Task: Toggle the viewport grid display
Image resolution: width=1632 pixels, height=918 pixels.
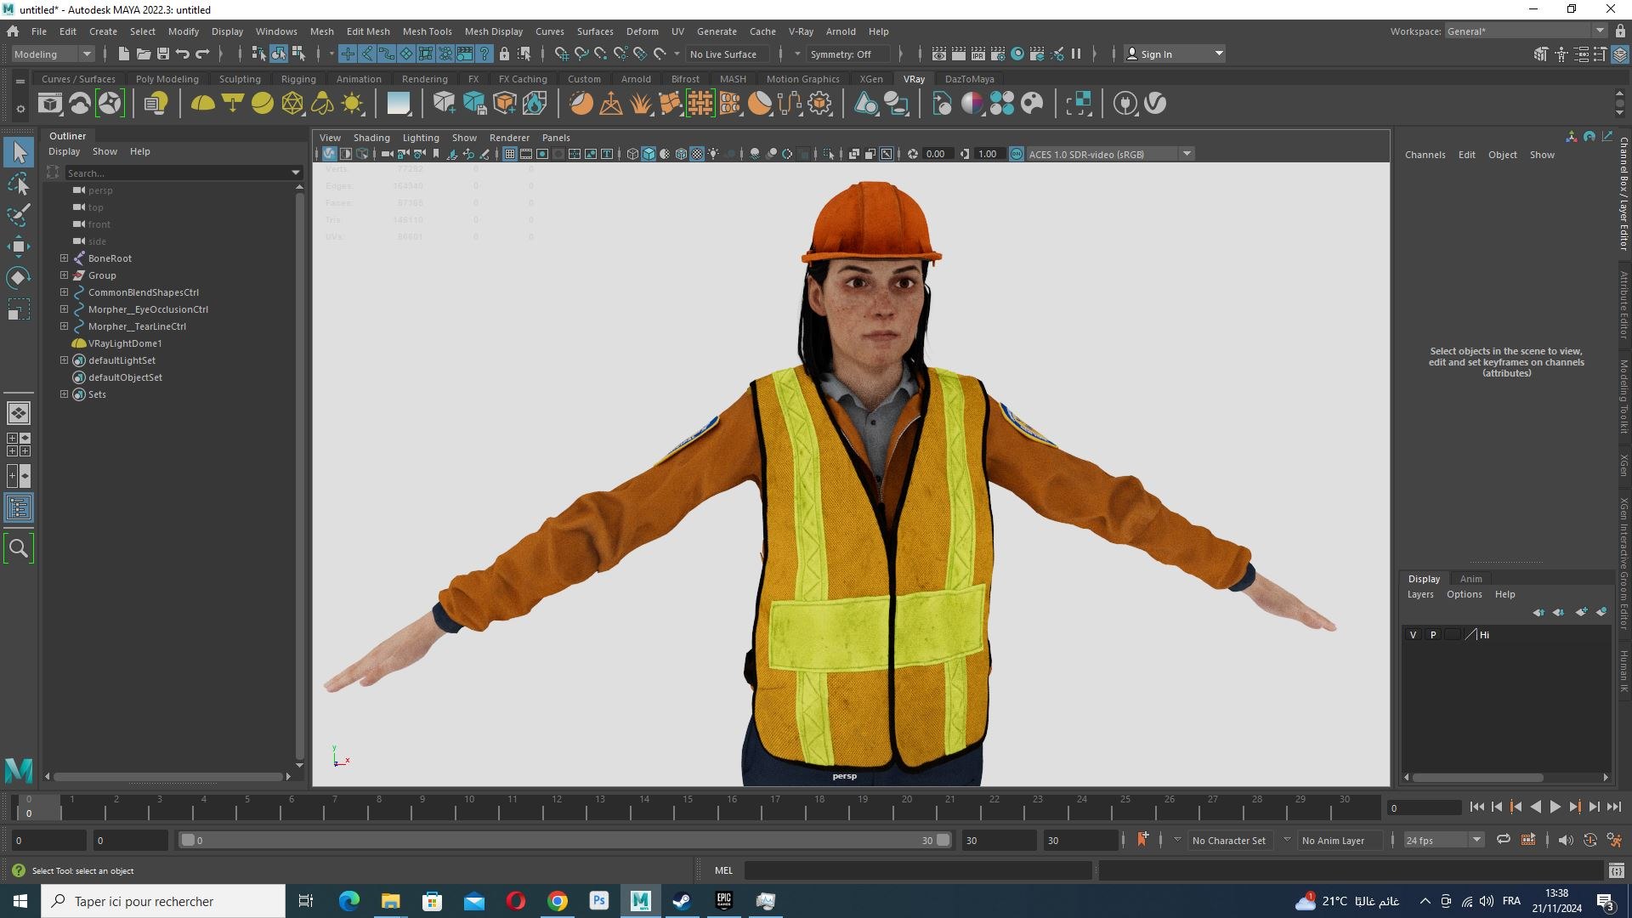Action: click(509, 154)
